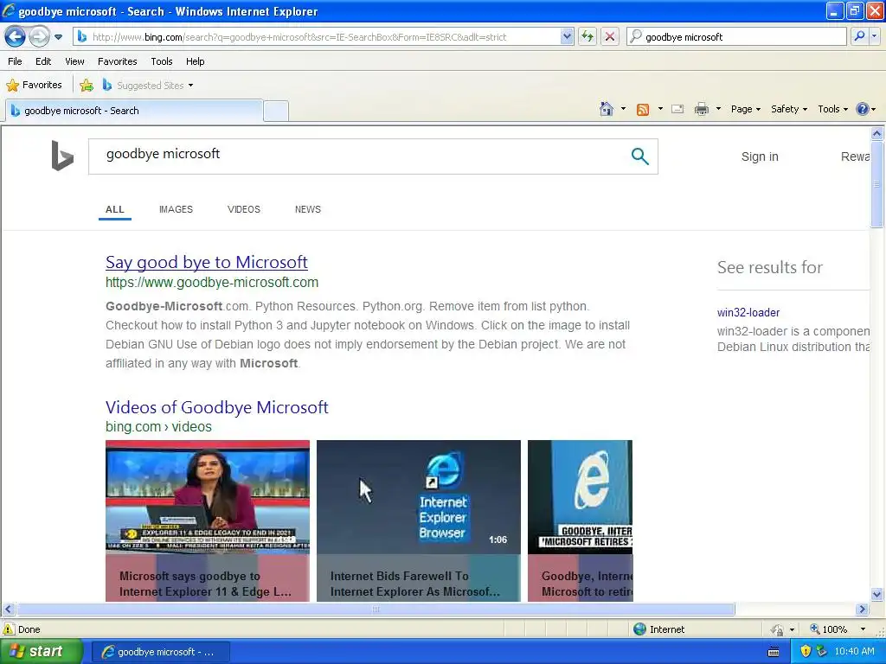886x664 pixels.
Task: Go back with the Back arrow button
Action: click(x=16, y=36)
